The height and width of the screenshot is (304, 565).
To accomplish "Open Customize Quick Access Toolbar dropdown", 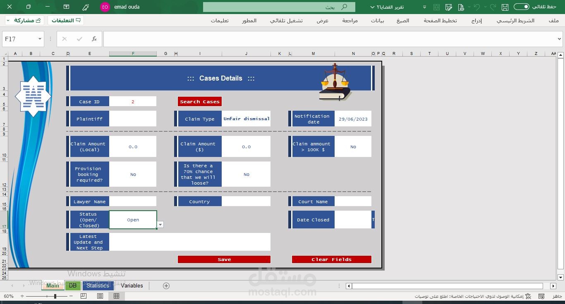I will point(425,7).
